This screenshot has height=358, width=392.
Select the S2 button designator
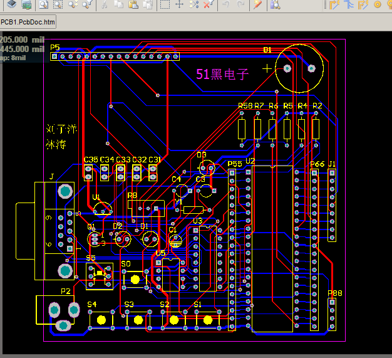pos(165,305)
